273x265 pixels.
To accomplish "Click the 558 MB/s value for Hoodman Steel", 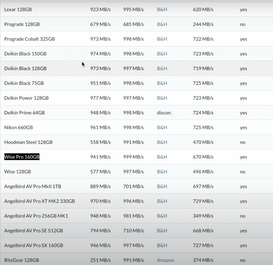I will click(x=100, y=142).
